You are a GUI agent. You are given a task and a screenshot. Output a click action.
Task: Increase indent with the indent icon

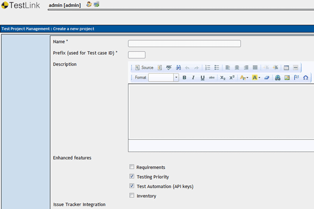(x=275, y=67)
